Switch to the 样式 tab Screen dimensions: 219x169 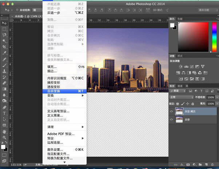click(x=180, y=56)
